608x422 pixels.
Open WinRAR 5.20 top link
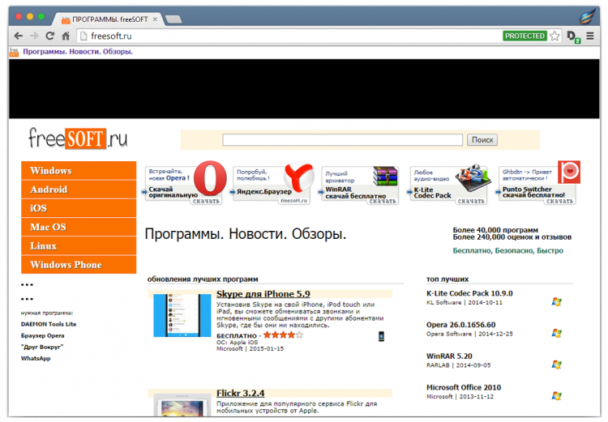pos(449,356)
